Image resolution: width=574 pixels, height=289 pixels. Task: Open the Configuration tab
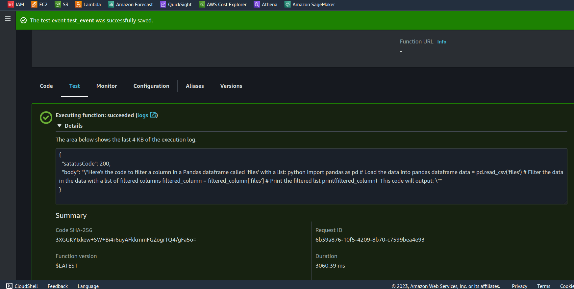pyautogui.click(x=151, y=86)
